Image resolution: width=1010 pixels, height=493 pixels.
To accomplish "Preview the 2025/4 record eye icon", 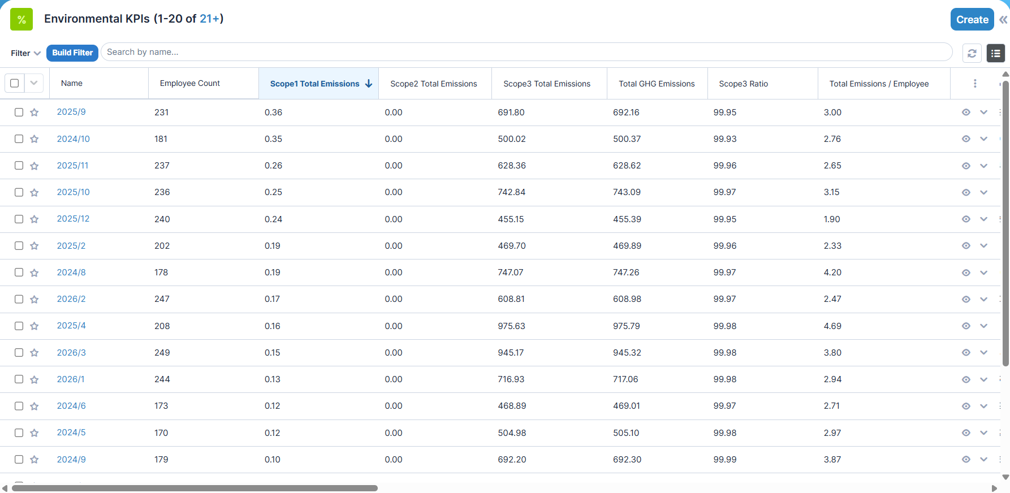I will click(966, 326).
